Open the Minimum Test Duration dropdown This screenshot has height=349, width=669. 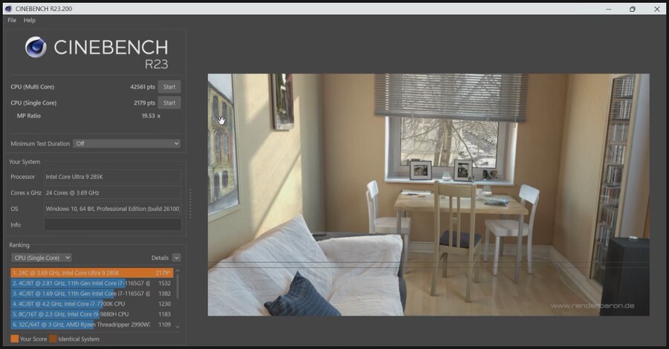[126, 143]
